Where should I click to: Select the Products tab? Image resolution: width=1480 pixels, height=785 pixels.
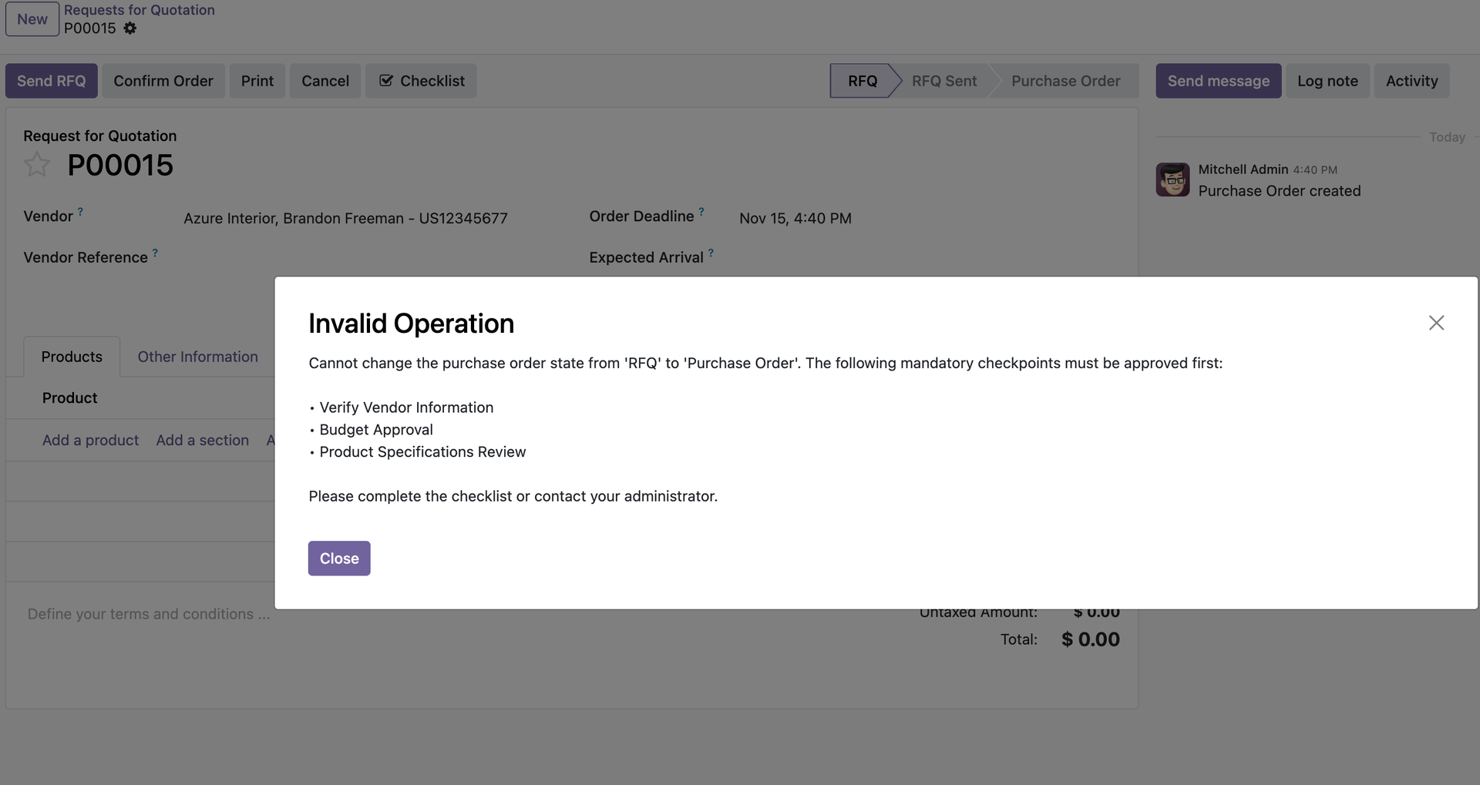pyautogui.click(x=72, y=357)
